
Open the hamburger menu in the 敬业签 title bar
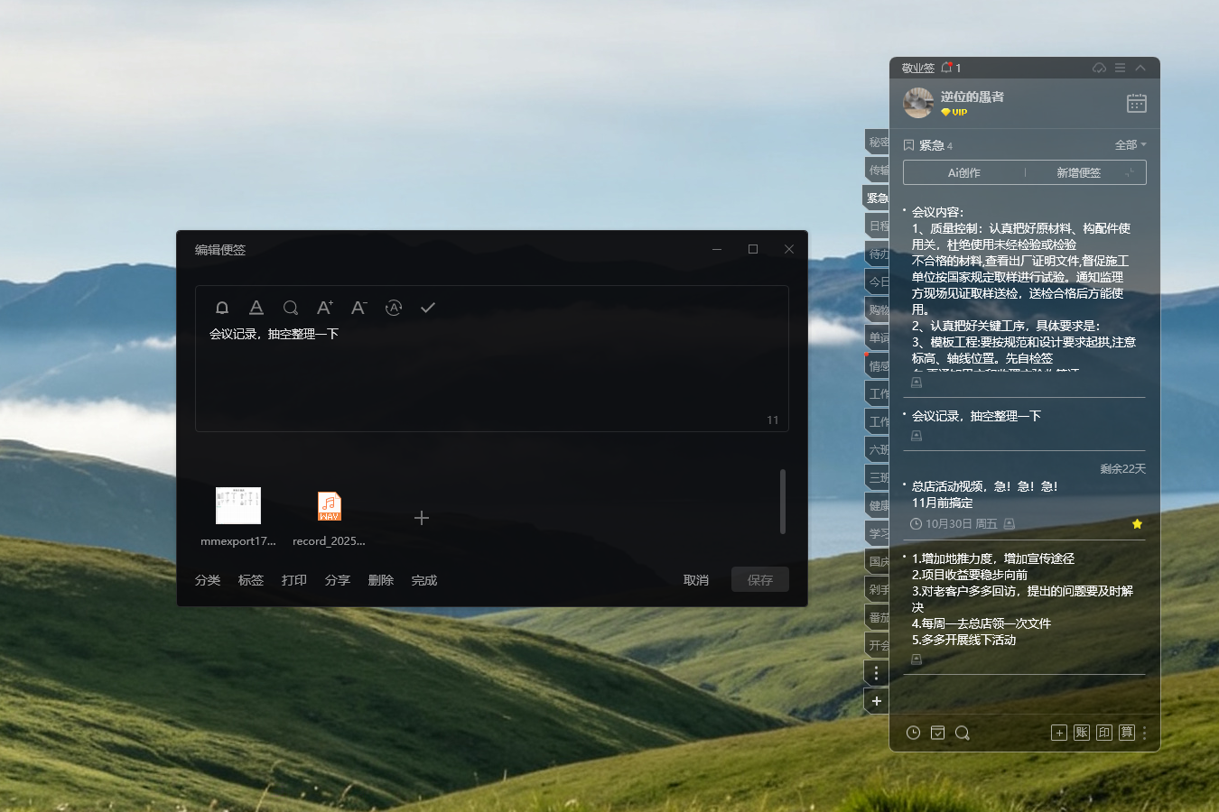pyautogui.click(x=1120, y=68)
